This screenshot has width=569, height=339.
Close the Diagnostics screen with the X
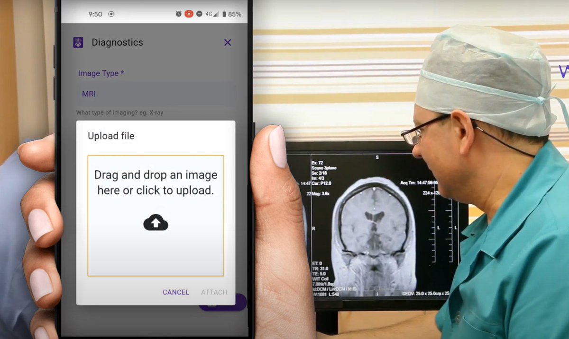tap(228, 43)
